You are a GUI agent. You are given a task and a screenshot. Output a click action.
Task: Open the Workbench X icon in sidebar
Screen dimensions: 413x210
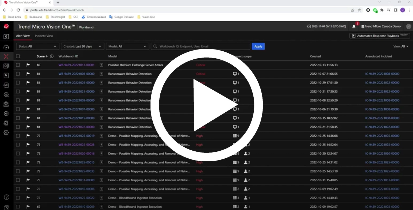[x=6, y=56]
